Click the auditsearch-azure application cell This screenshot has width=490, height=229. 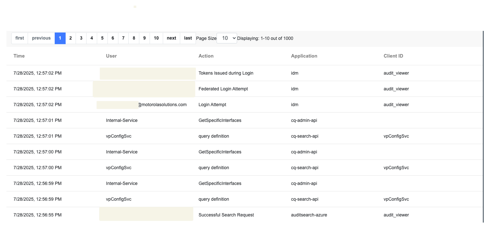(x=309, y=215)
